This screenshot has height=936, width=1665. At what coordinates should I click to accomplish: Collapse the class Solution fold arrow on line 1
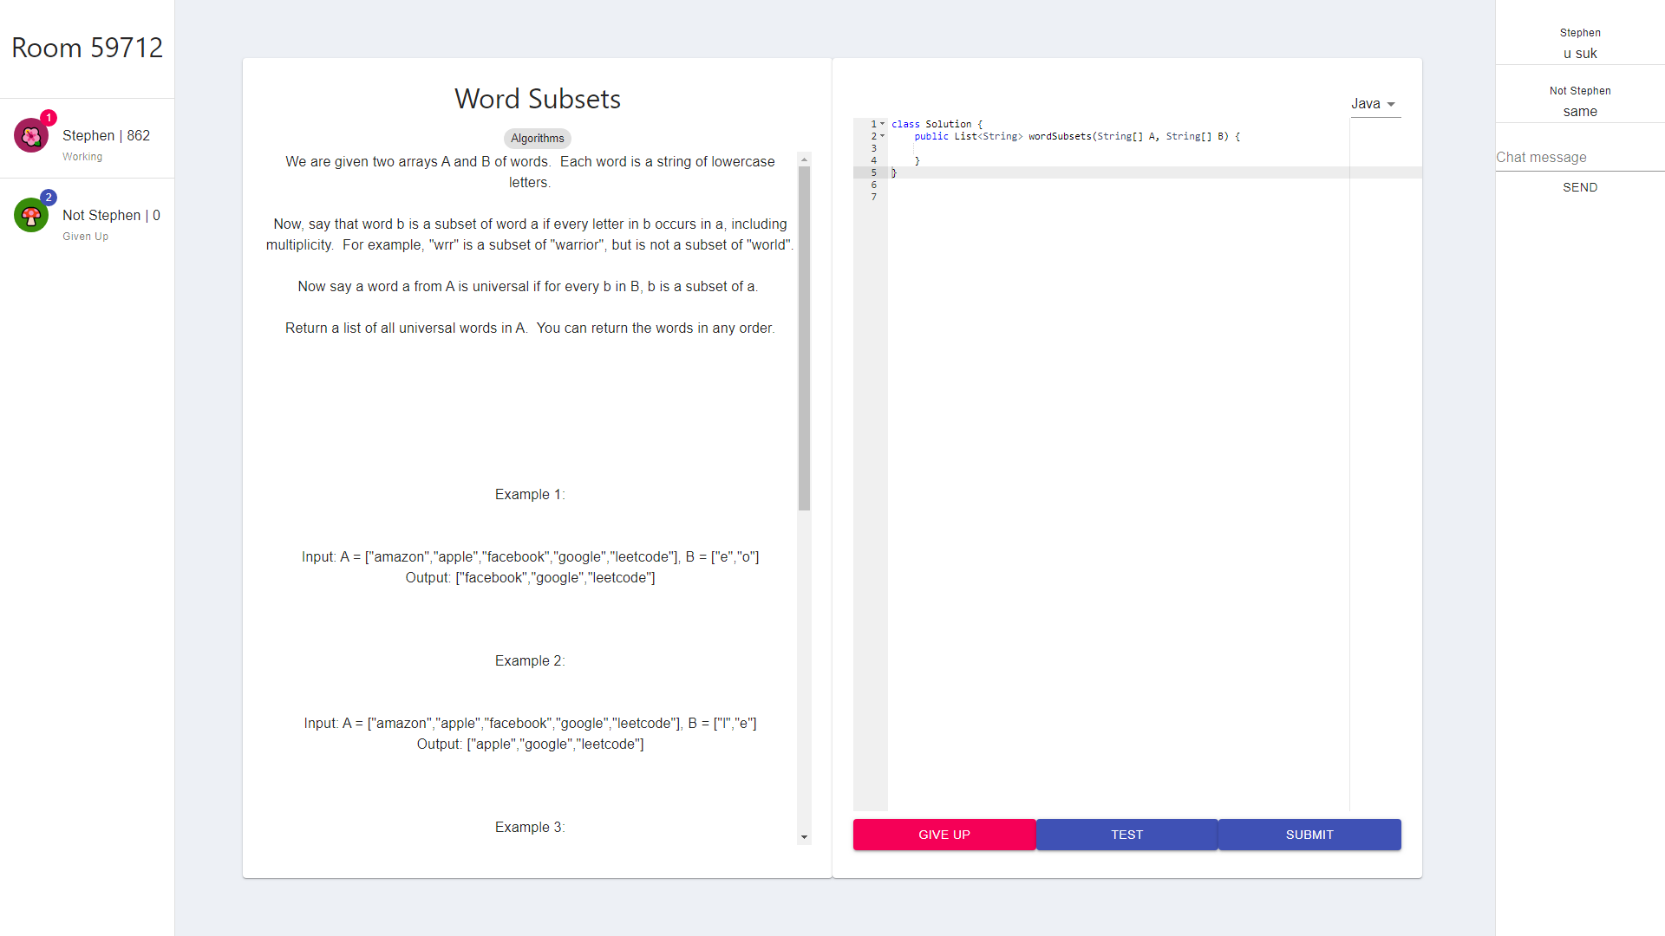click(x=883, y=124)
